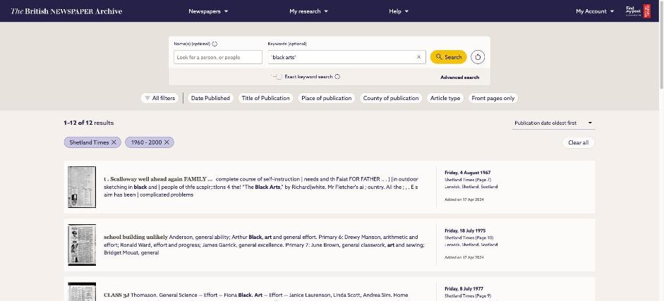Click the yellow Search button

point(449,57)
